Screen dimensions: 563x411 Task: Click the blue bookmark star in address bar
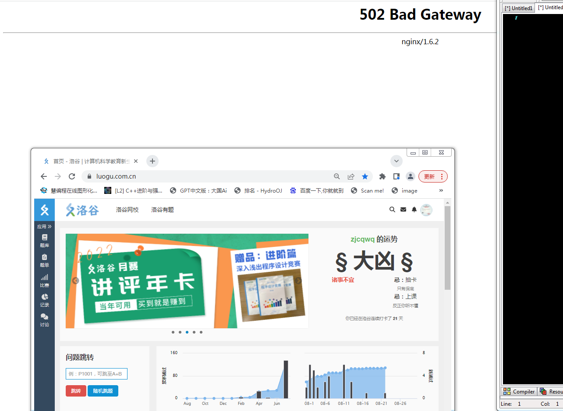point(365,176)
